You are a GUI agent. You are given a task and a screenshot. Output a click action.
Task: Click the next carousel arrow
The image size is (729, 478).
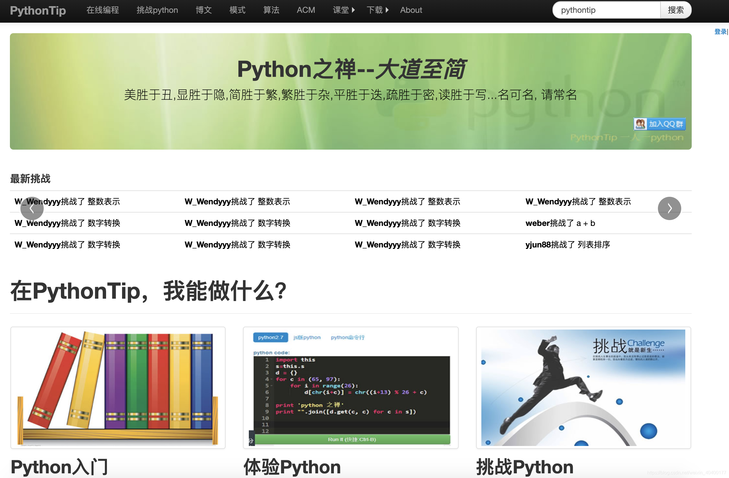point(669,208)
